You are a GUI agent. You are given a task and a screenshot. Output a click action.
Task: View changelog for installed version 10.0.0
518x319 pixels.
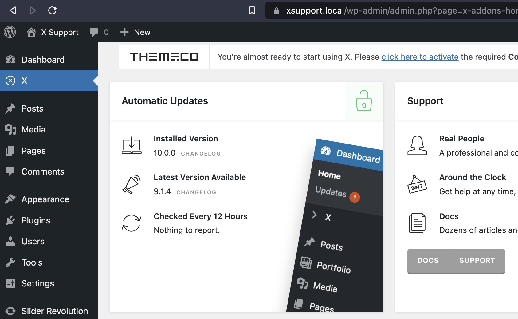click(201, 154)
